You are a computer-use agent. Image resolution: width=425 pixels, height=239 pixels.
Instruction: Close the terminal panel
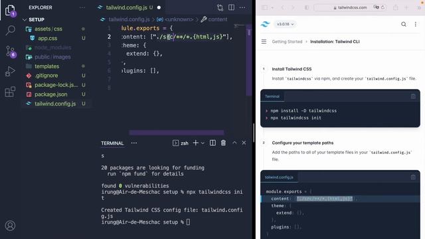(x=244, y=143)
